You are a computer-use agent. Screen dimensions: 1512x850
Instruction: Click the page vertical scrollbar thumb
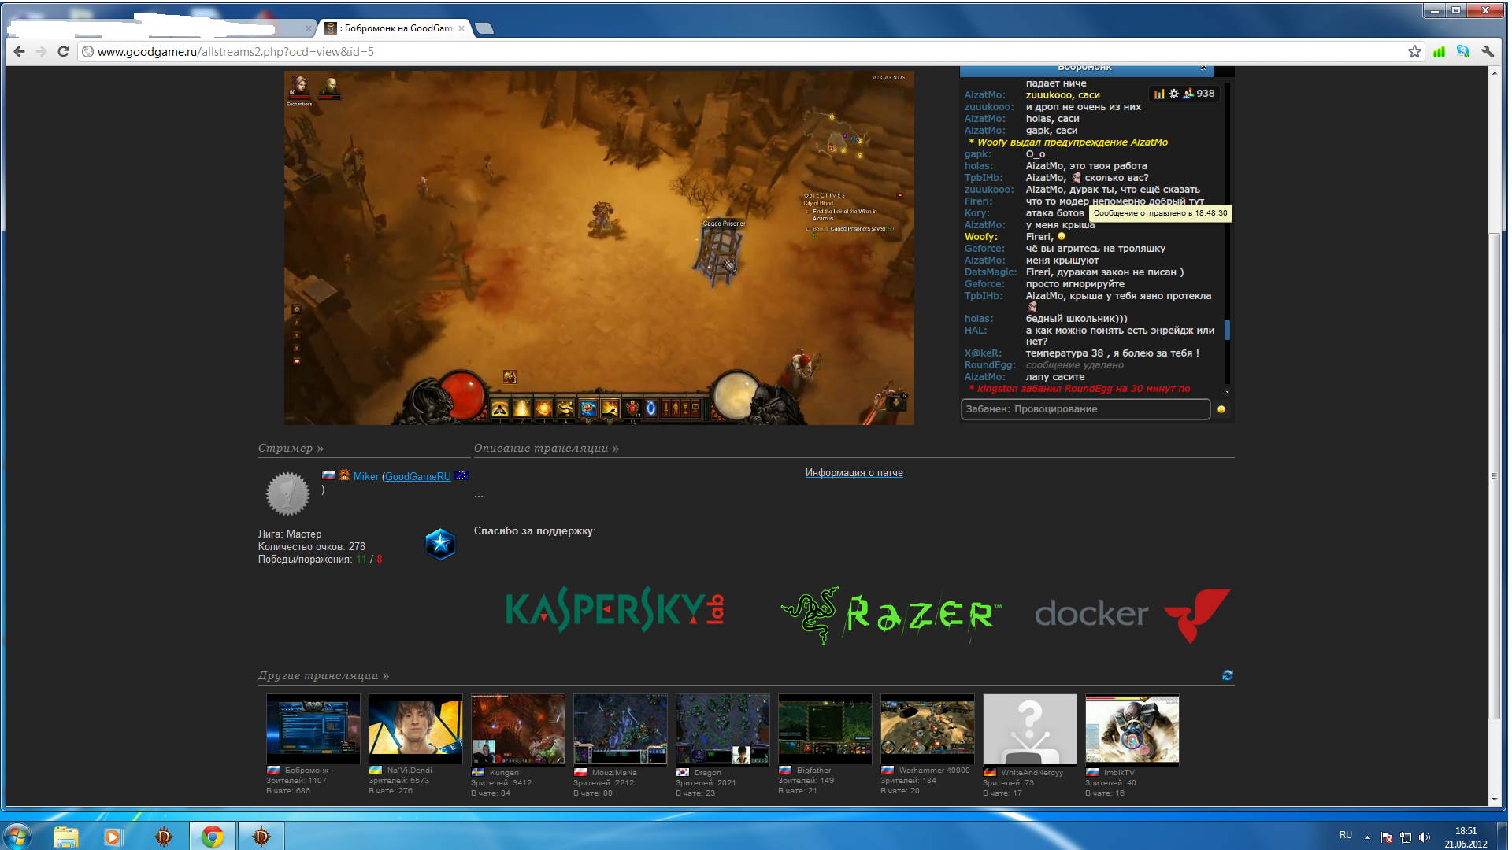(1494, 476)
